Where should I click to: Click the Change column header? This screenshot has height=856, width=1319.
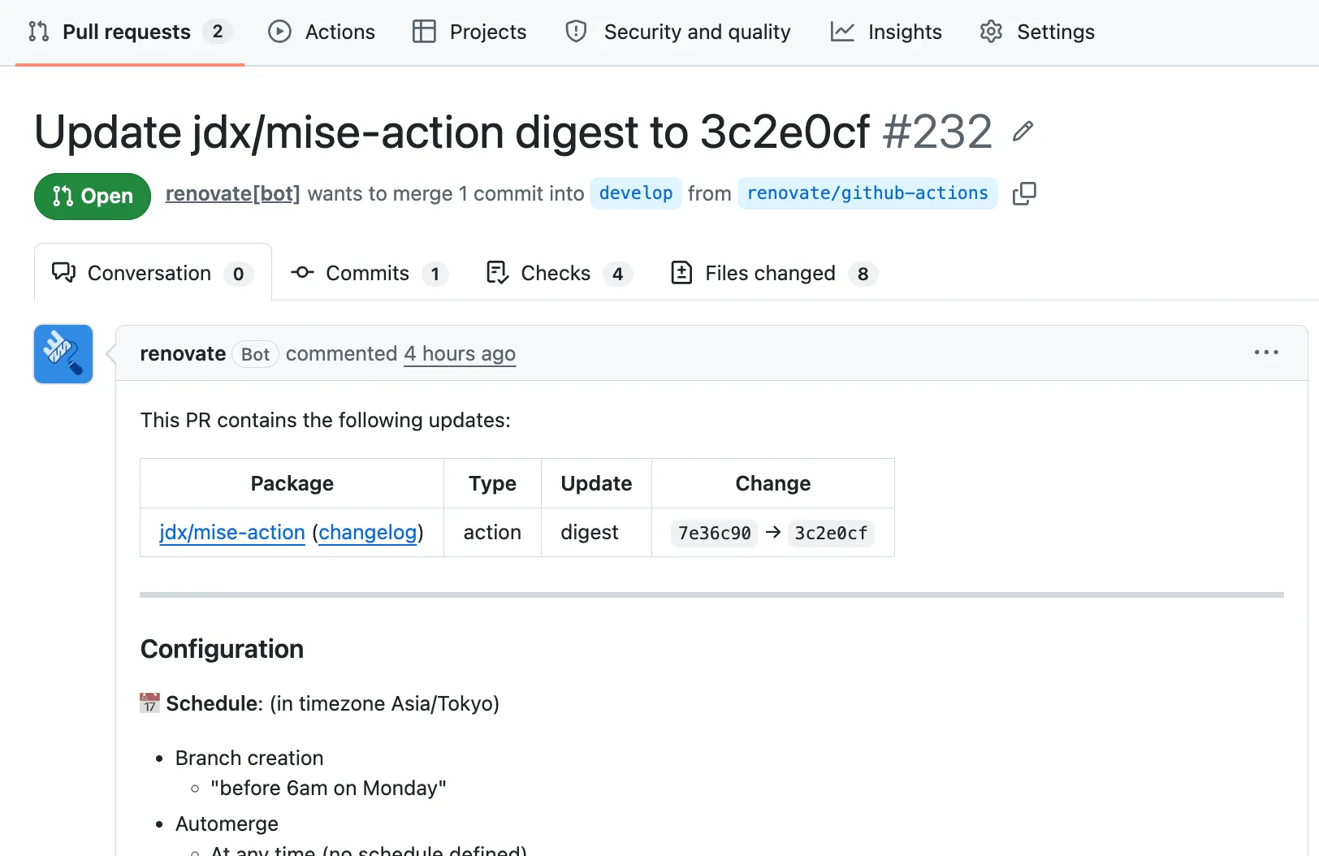(x=773, y=483)
